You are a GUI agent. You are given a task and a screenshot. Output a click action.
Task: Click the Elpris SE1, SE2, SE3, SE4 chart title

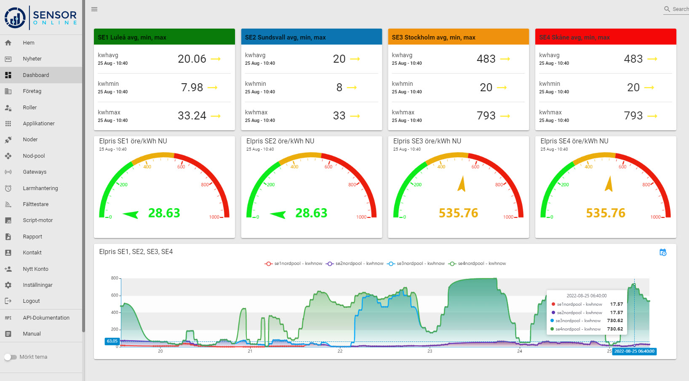[x=136, y=252]
